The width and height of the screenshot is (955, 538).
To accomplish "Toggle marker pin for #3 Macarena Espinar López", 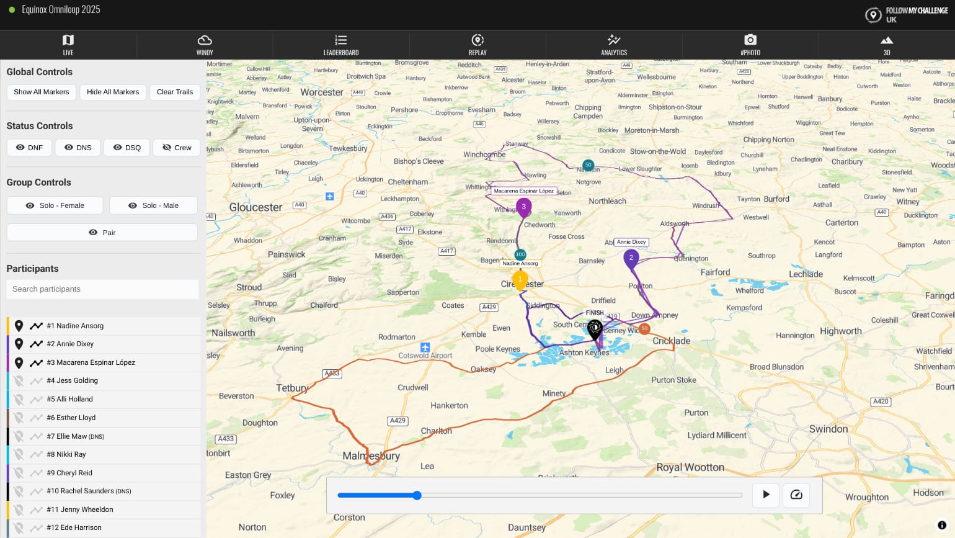I will pos(19,362).
